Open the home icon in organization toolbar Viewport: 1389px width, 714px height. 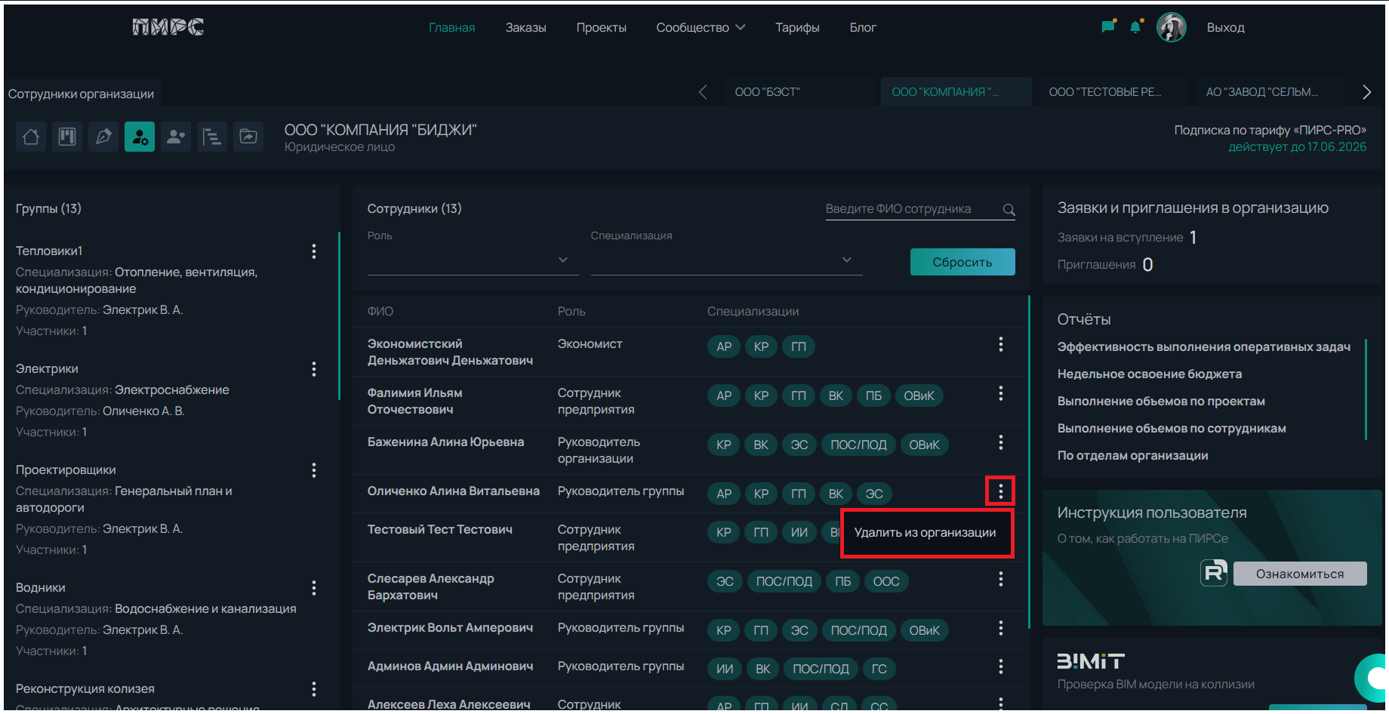pos(31,137)
